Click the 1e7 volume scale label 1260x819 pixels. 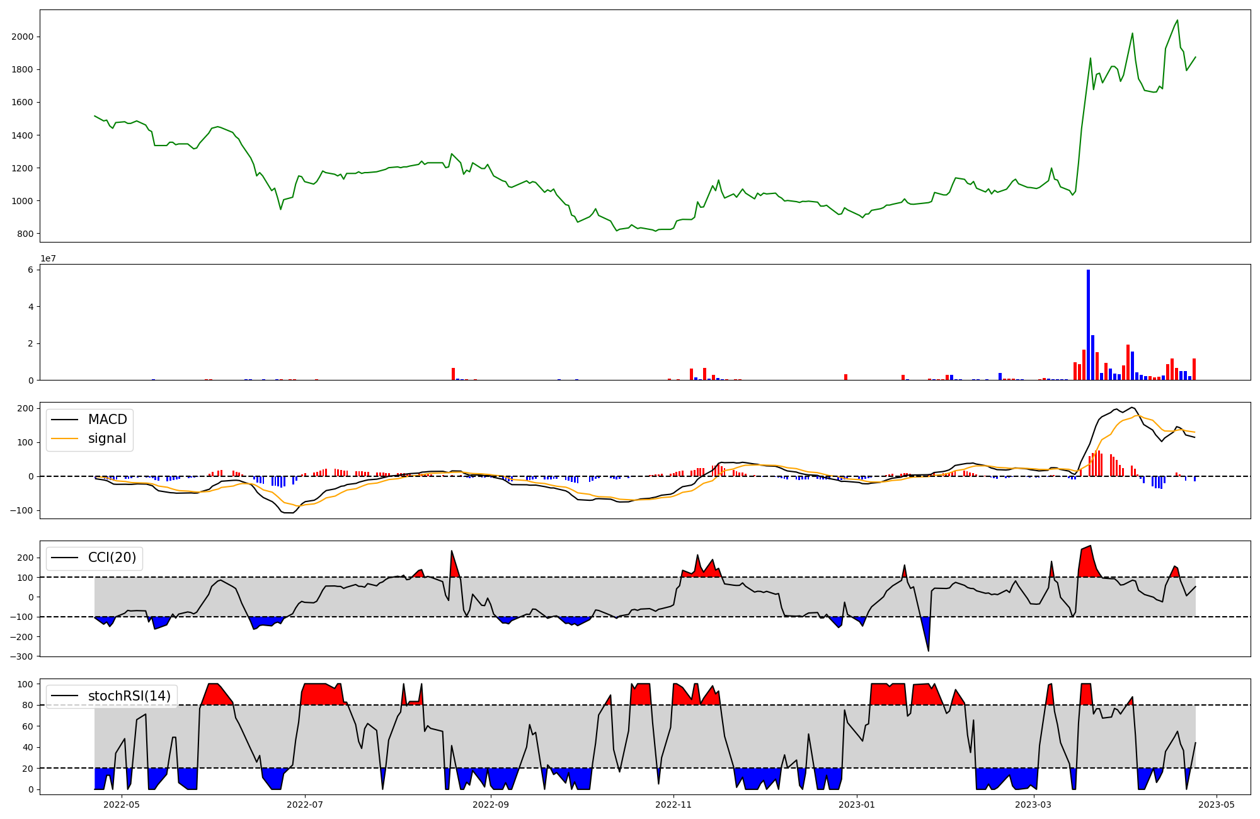48,258
